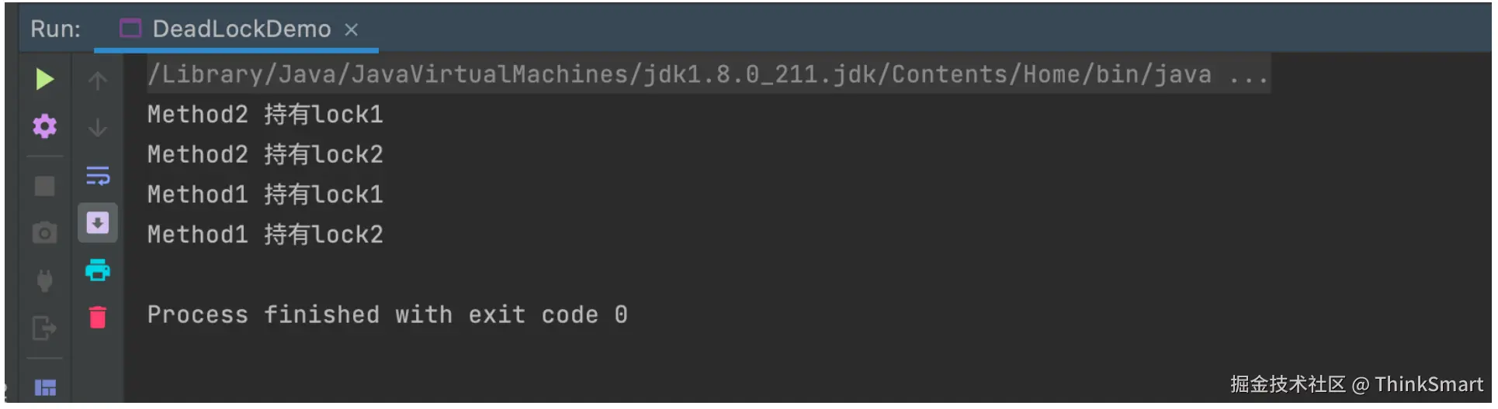Click the cyan print icon

coord(98,270)
